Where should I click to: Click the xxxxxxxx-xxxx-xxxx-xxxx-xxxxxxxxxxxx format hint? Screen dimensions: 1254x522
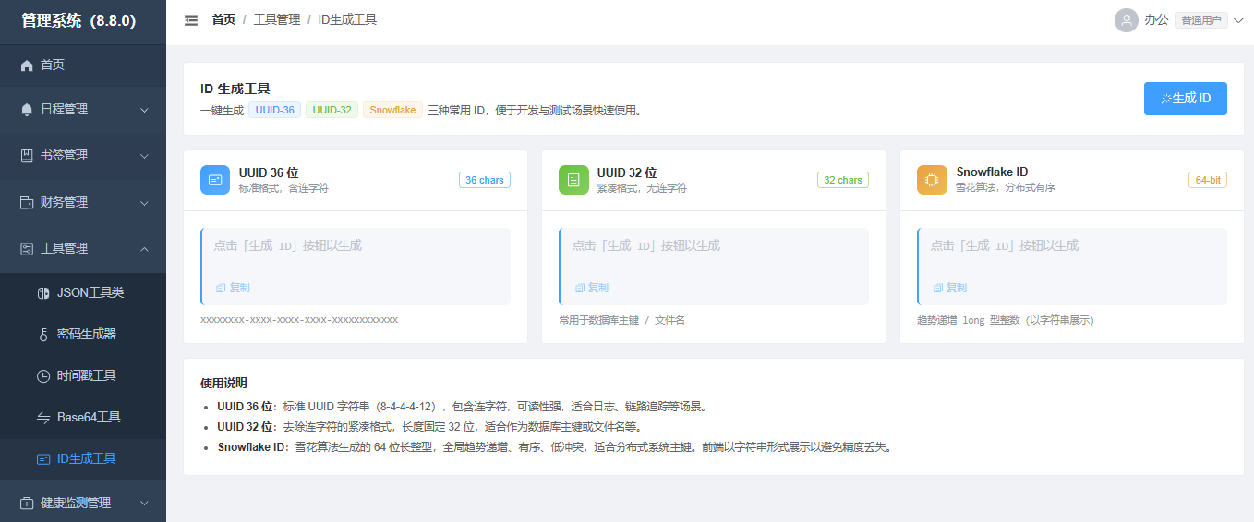(x=299, y=320)
